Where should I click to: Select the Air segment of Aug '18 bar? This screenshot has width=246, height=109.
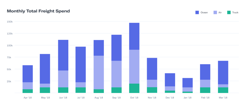click(98, 72)
